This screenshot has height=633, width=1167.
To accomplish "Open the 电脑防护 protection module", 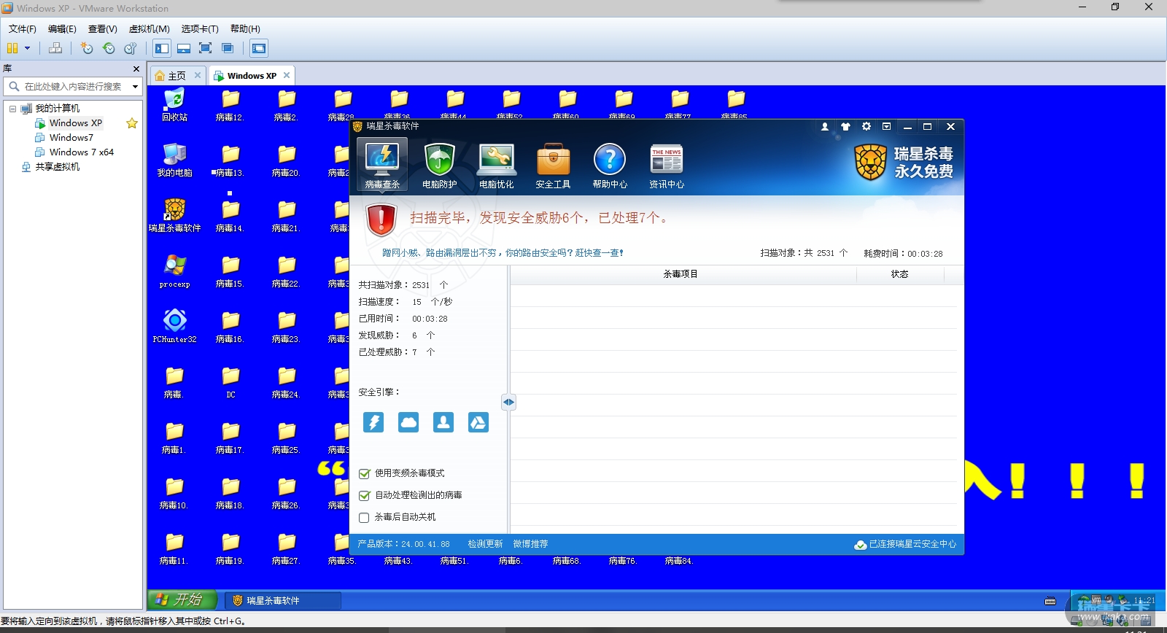I will click(x=439, y=166).
